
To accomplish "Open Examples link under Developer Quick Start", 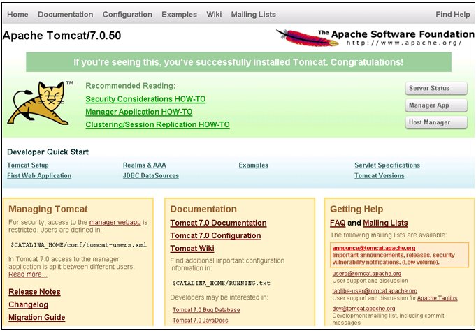I will [x=254, y=165].
